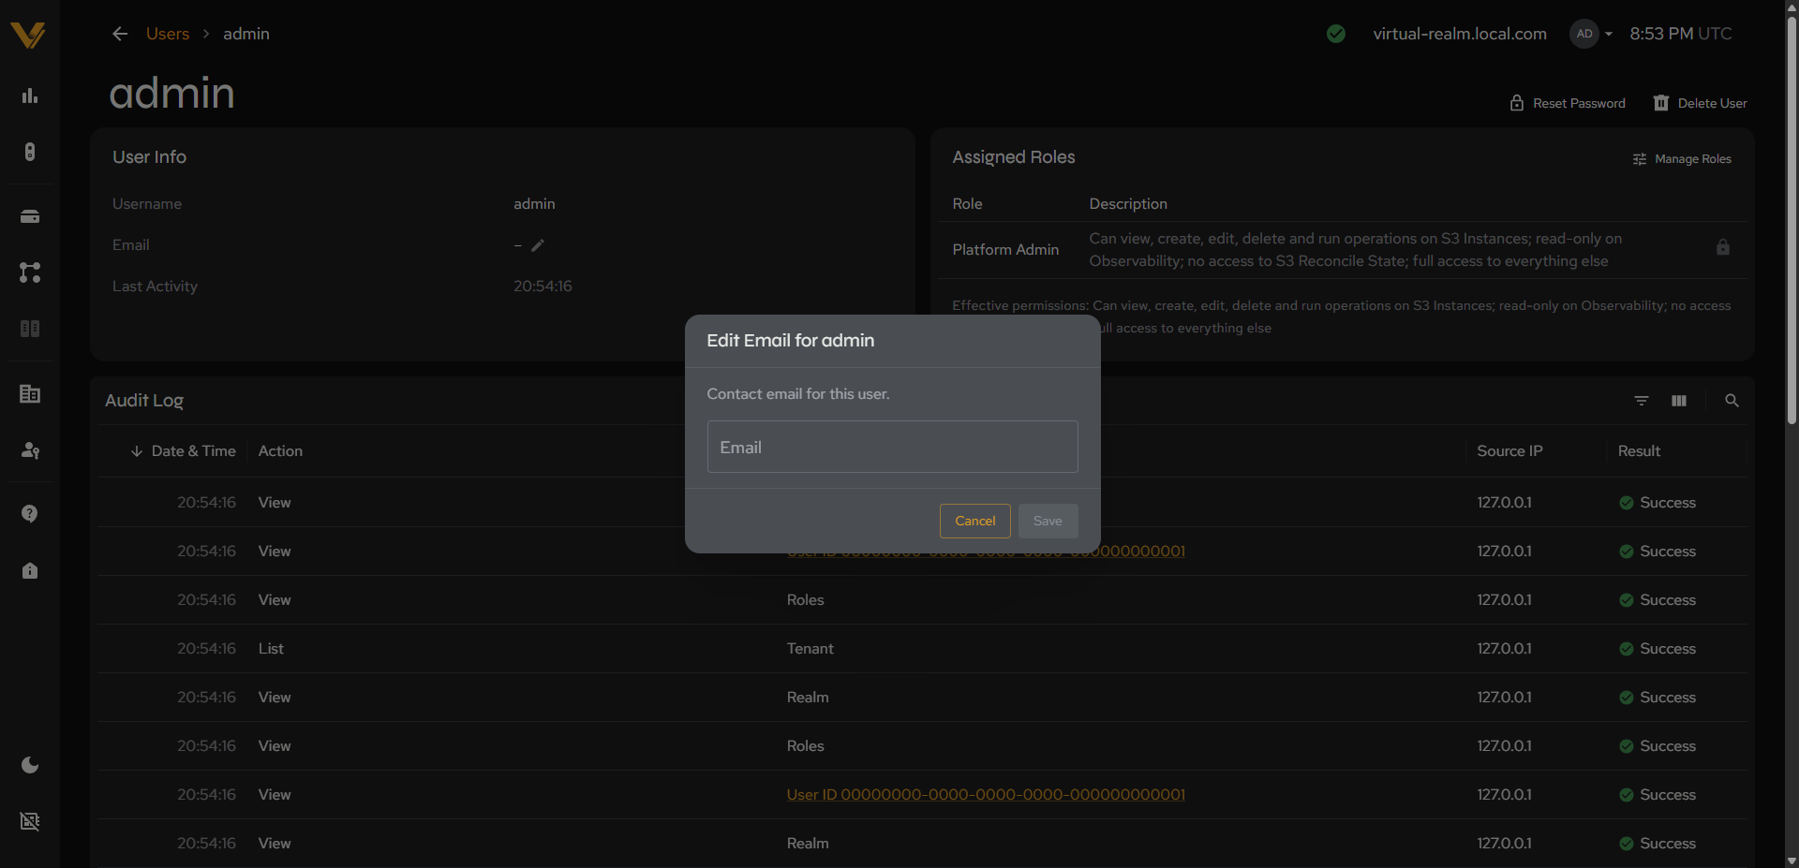The image size is (1799, 868).
Task: Click the Virtual Realm logo
Action: pyautogui.click(x=28, y=35)
